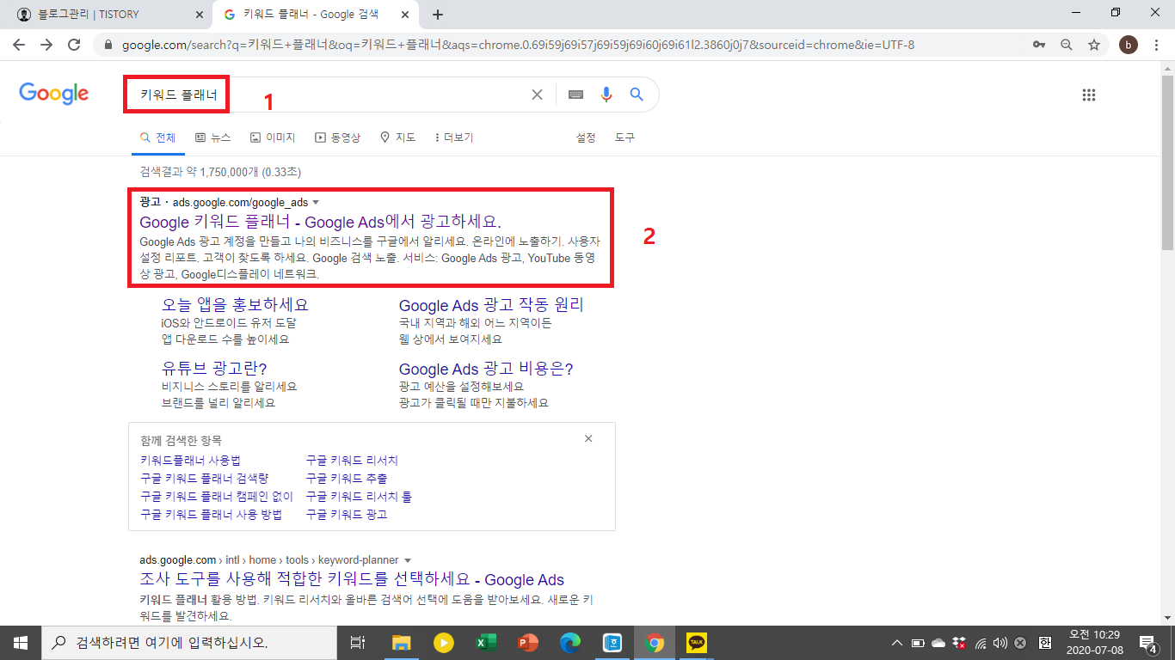
Task: Open 도구 search tools
Action: click(625, 137)
